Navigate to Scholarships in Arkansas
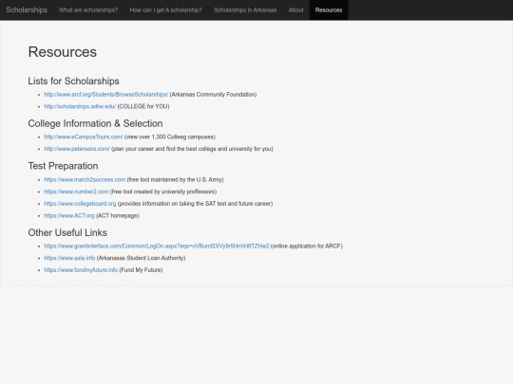Image resolution: width=513 pixels, height=384 pixels. click(245, 10)
